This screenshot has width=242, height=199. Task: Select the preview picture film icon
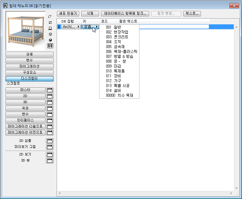pyautogui.click(x=50, y=46)
